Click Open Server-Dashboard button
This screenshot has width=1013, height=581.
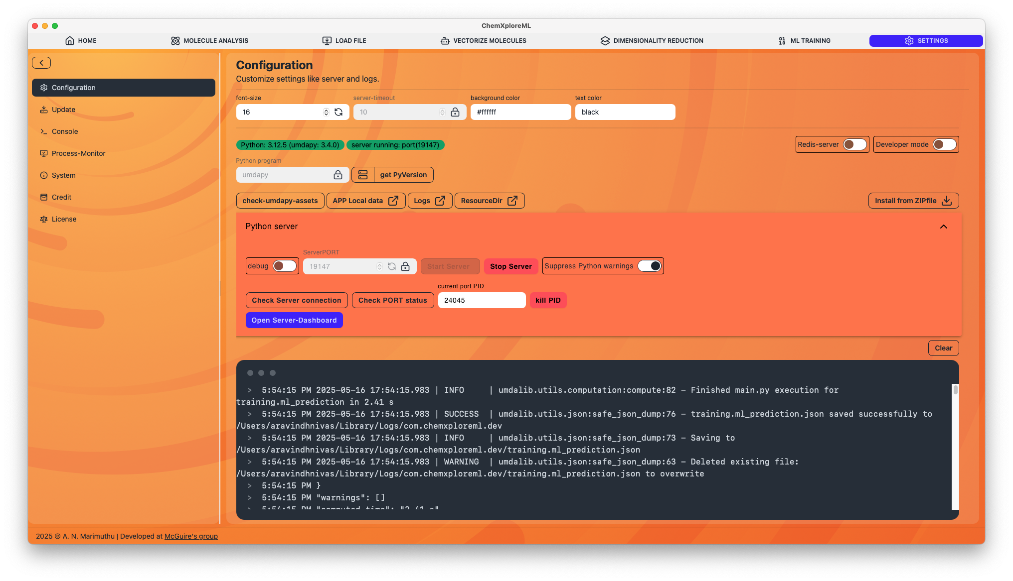pos(294,320)
